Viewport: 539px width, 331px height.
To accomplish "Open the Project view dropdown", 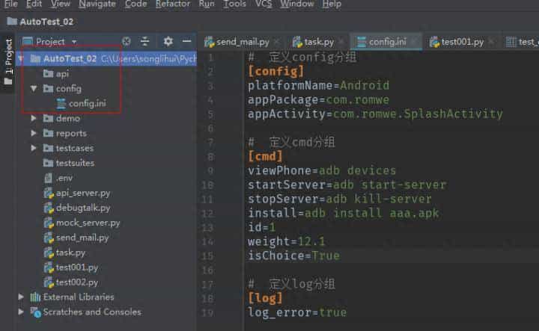I will point(73,42).
